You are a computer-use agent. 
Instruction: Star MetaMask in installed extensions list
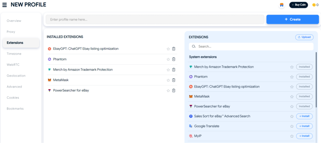click(x=168, y=80)
